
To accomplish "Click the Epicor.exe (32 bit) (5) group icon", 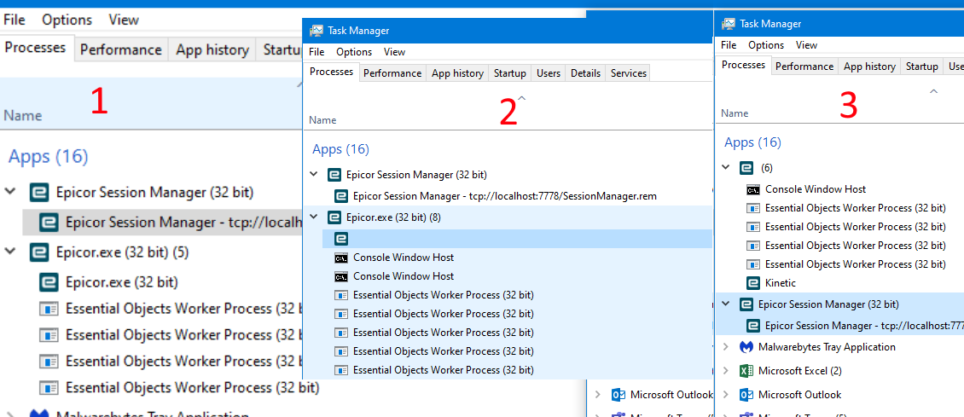I will point(39,252).
